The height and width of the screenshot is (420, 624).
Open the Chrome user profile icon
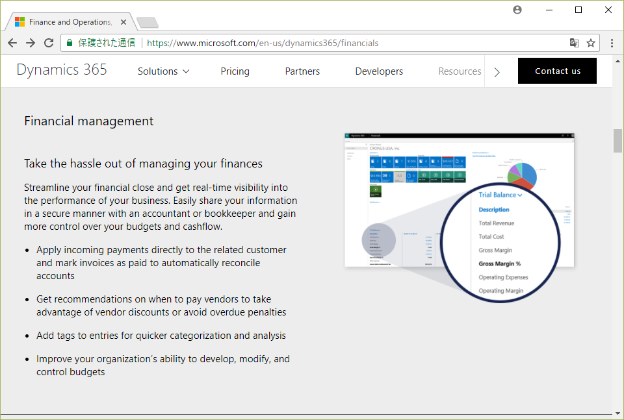click(517, 10)
